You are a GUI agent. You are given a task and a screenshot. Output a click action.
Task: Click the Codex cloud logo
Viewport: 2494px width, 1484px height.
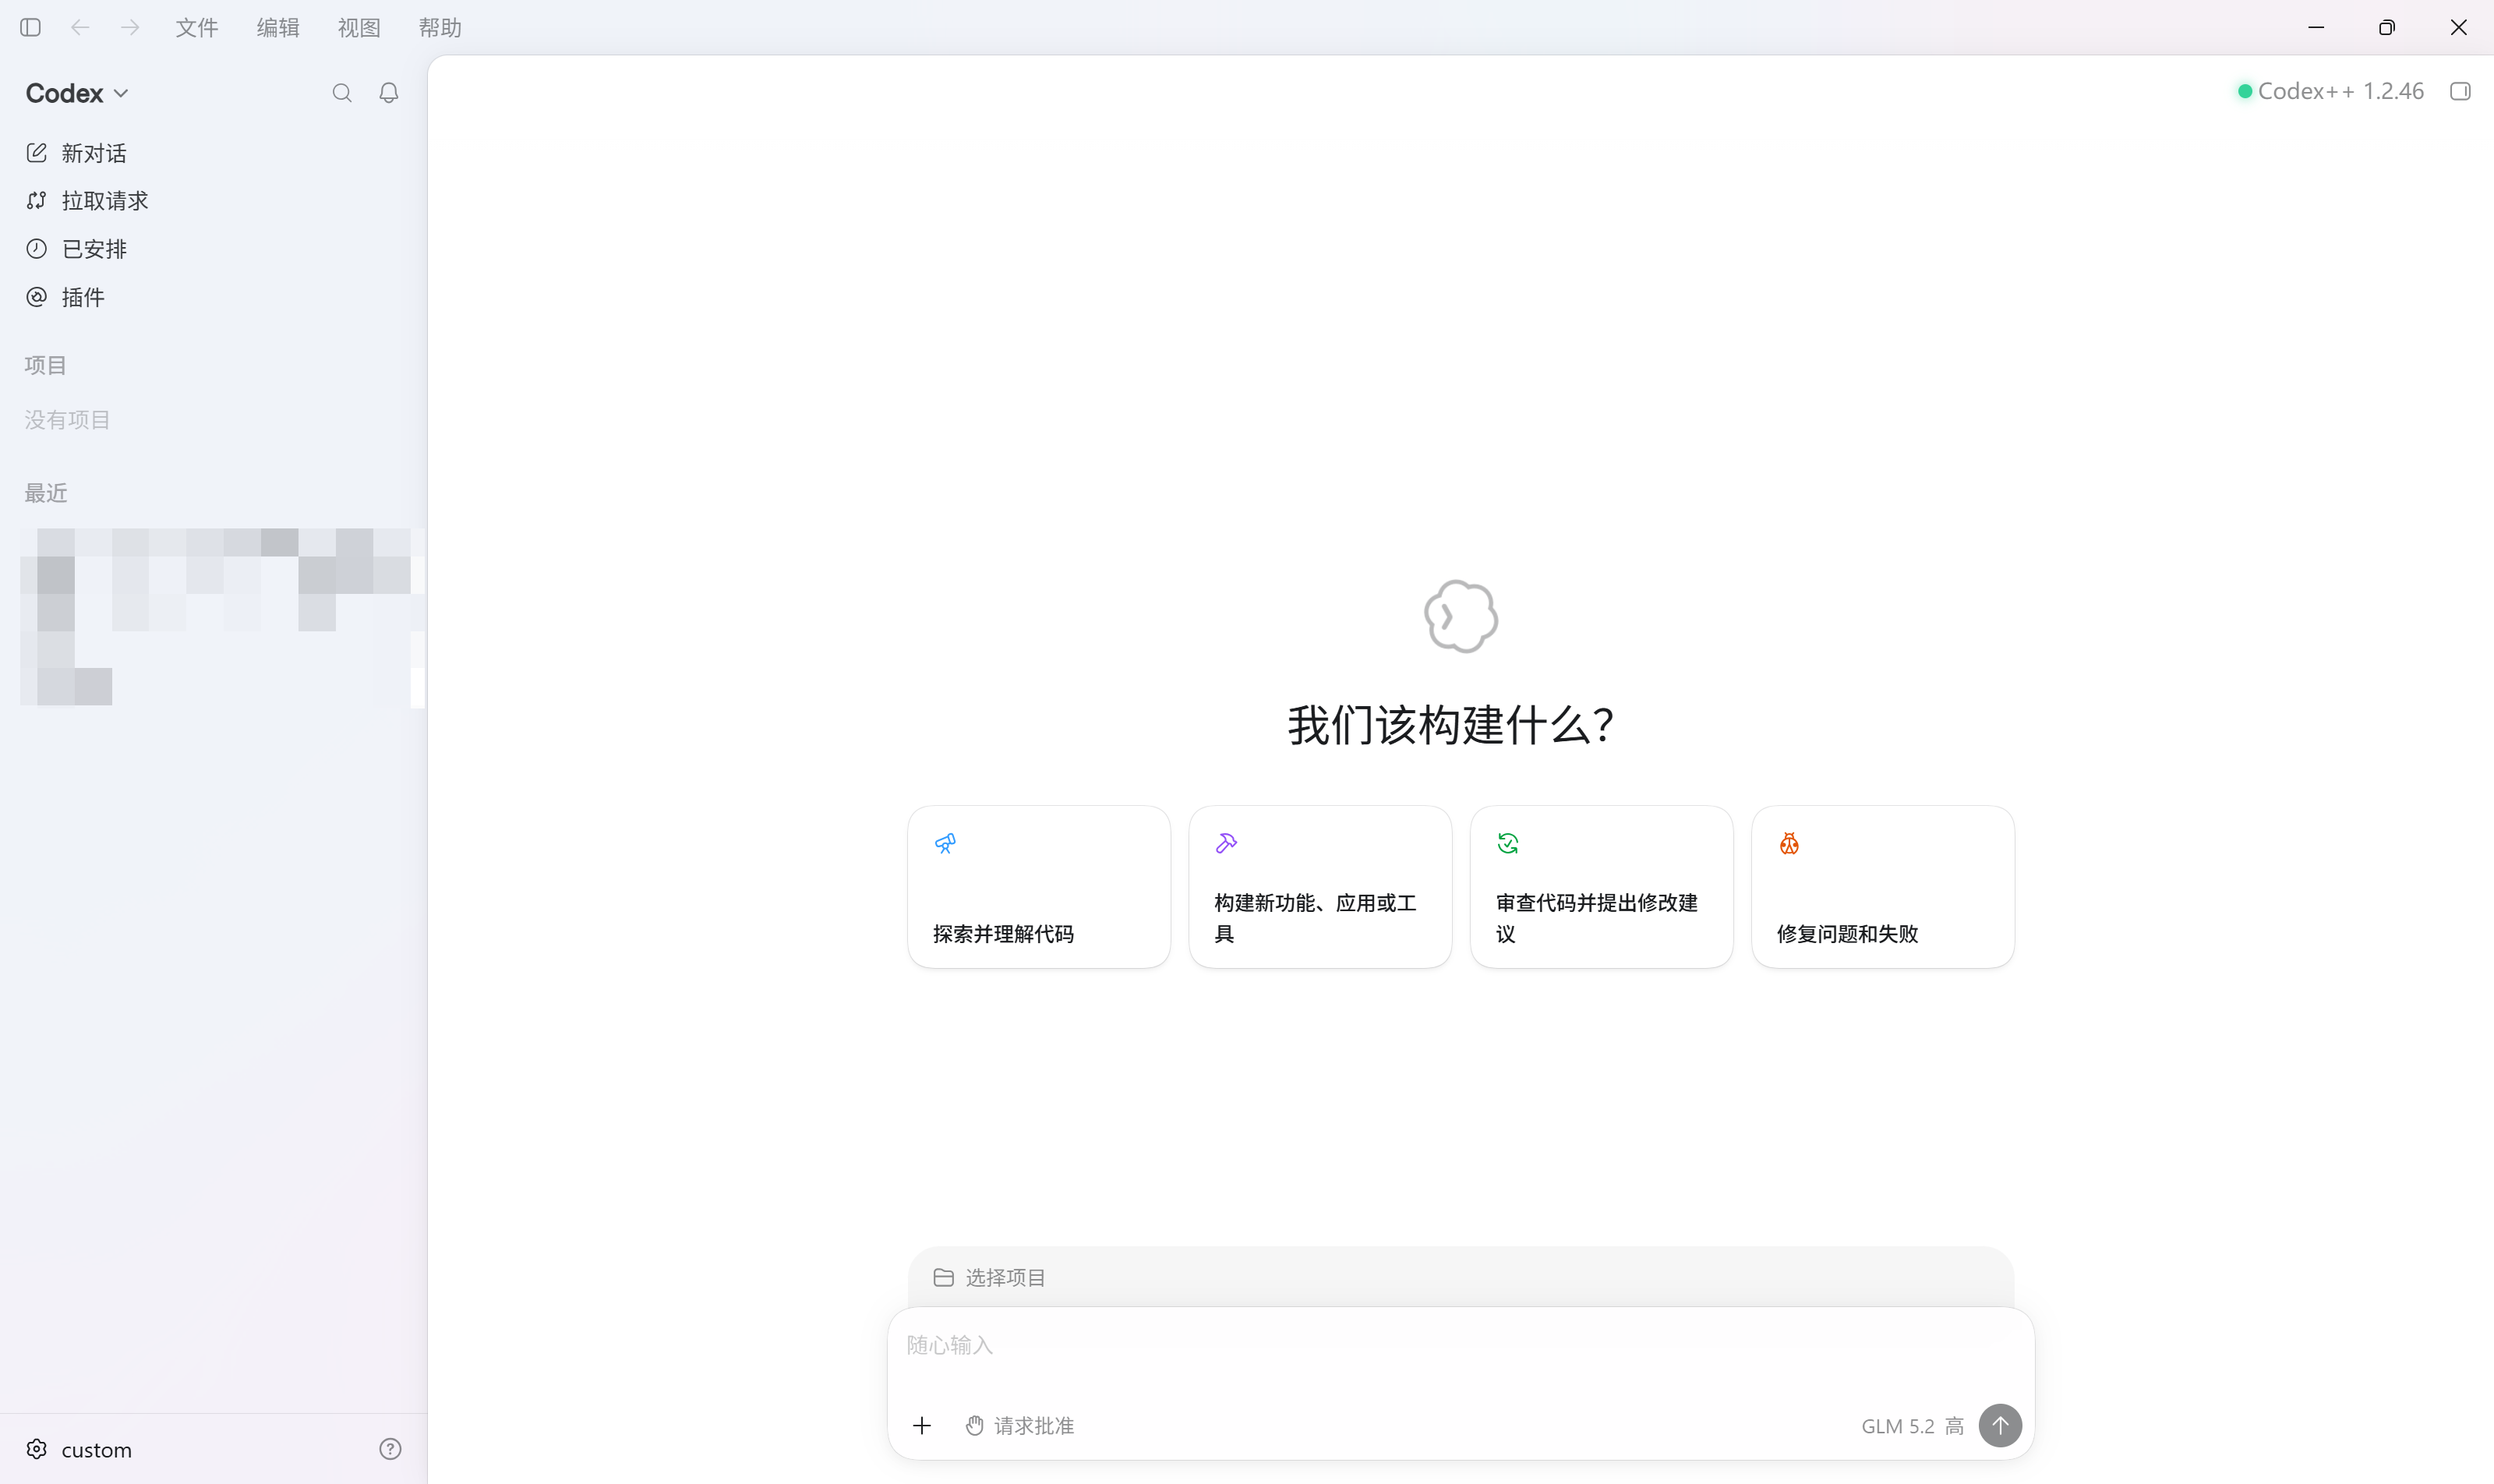coord(1461,616)
